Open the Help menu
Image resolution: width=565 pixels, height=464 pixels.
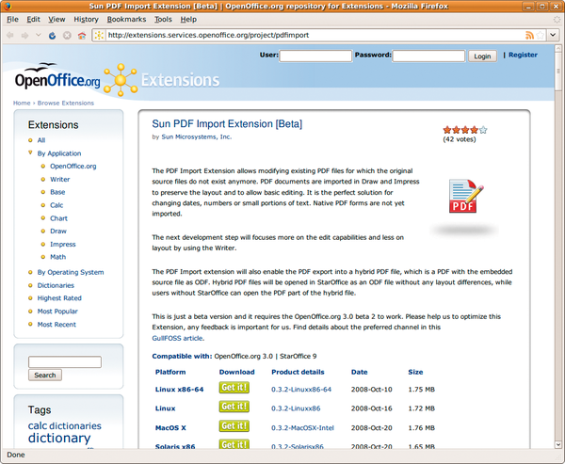click(x=188, y=20)
